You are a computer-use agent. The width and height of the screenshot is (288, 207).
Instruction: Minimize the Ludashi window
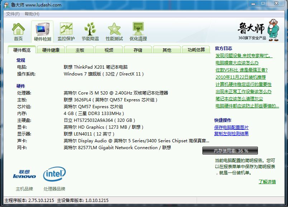click(x=254, y=3)
